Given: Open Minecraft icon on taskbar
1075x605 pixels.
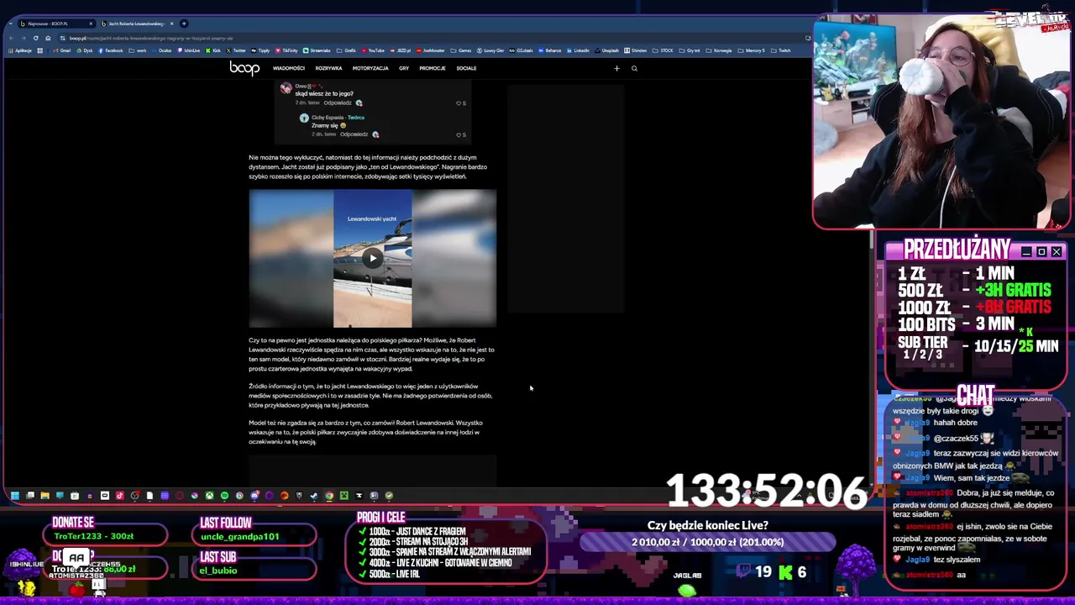Looking at the screenshot, I should pos(344,496).
